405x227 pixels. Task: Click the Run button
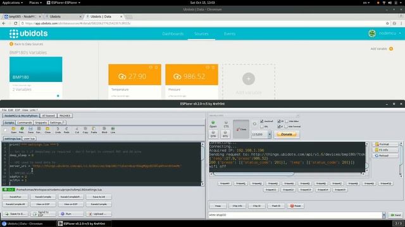pos(71,214)
